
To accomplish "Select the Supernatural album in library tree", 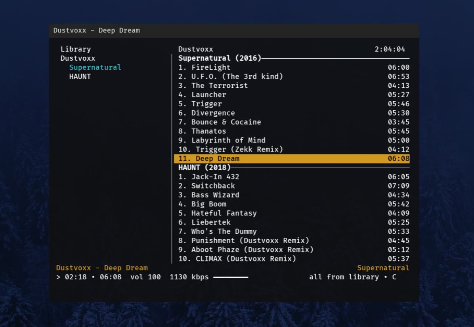I will click(95, 67).
